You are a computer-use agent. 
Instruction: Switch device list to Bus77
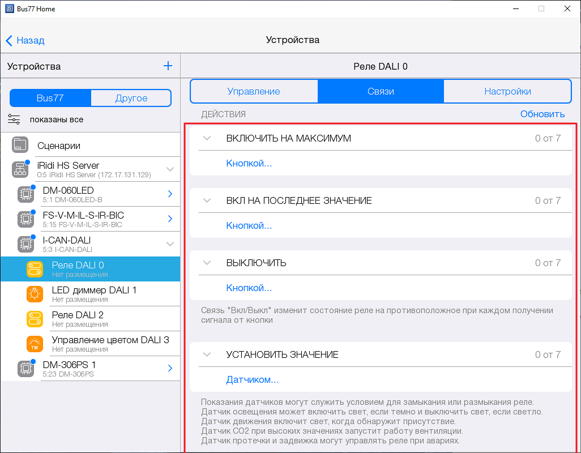50,98
